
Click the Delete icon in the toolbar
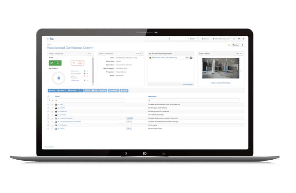124,90
